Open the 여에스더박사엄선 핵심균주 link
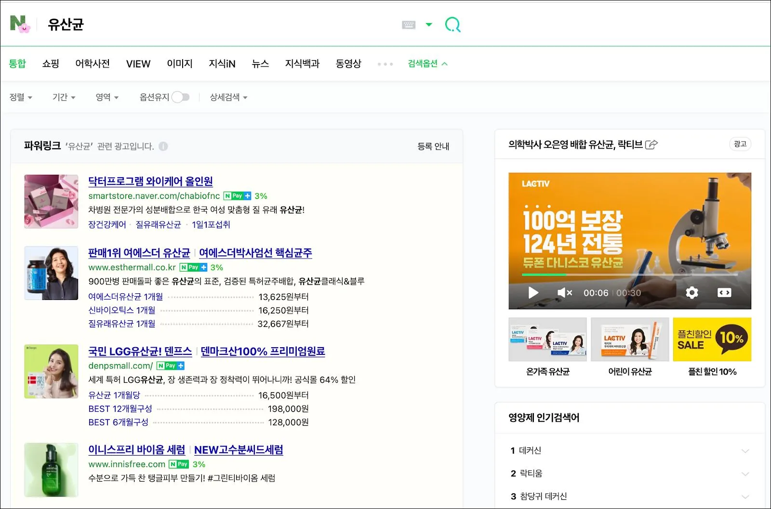The height and width of the screenshot is (509, 771). pyautogui.click(x=255, y=253)
